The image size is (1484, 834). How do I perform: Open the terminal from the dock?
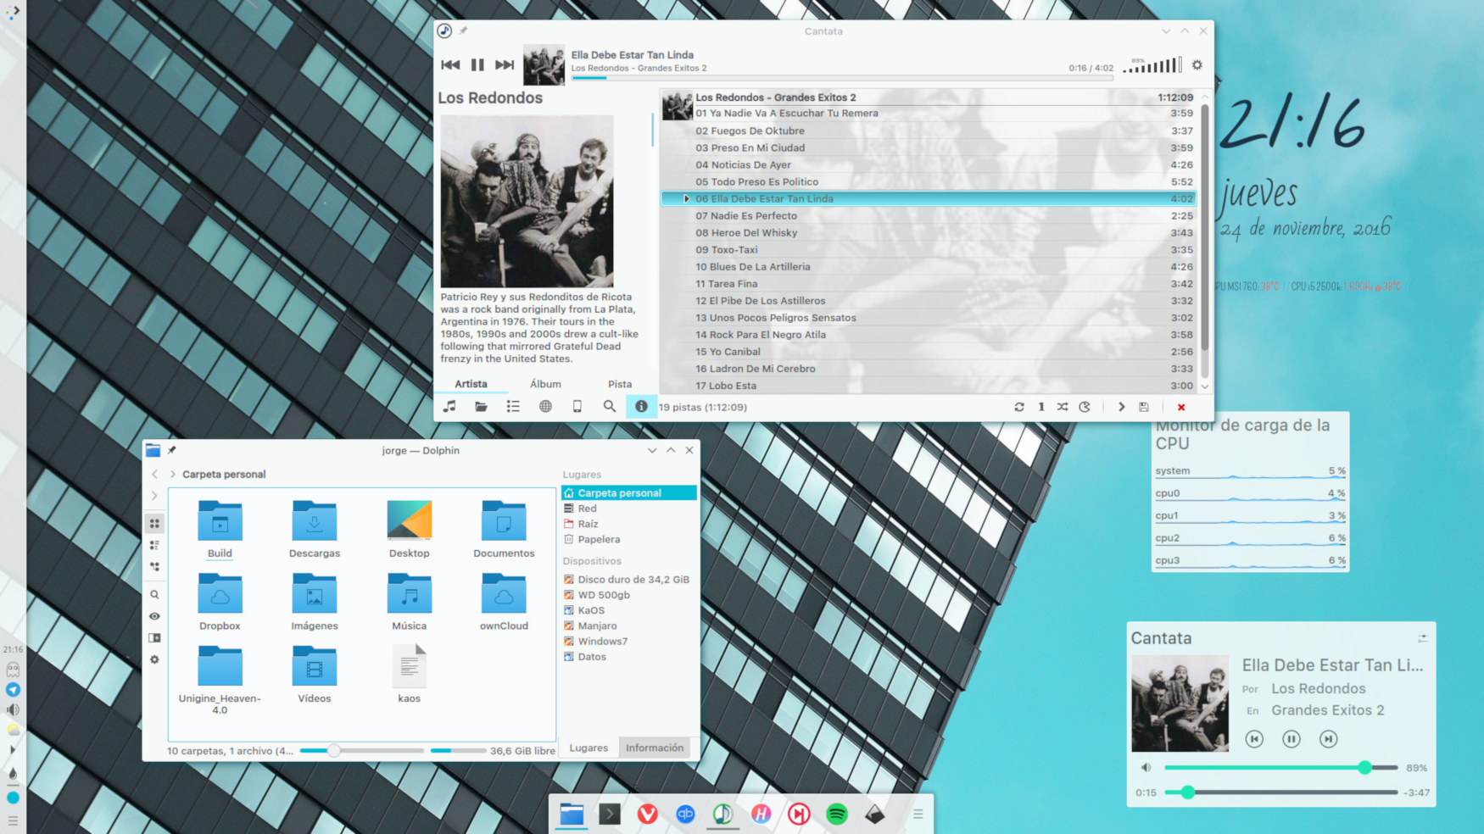click(609, 814)
